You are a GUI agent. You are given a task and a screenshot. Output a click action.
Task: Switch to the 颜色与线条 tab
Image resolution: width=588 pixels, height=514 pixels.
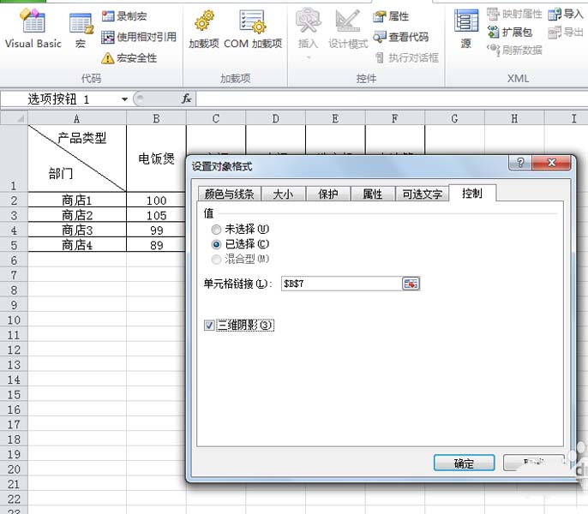230,194
